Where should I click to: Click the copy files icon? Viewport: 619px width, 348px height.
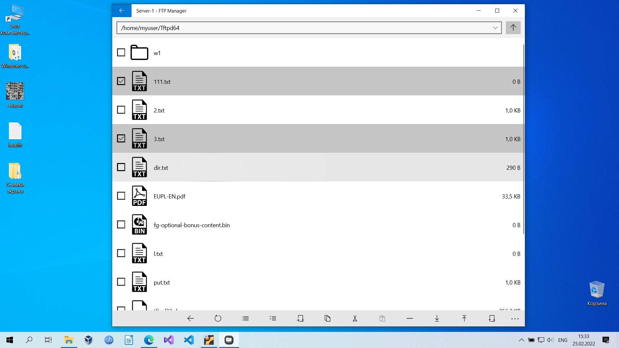(327, 318)
